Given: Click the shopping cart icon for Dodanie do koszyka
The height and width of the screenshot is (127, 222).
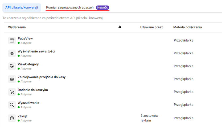Looking at the screenshot, I should point(12,92).
